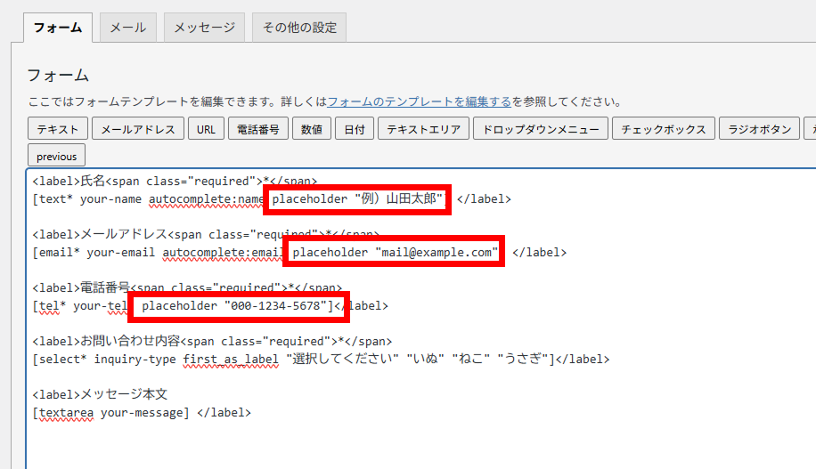816x469 pixels.
Task: Click the placeholder "例）山田太郎" text in editor
Action: [358, 199]
